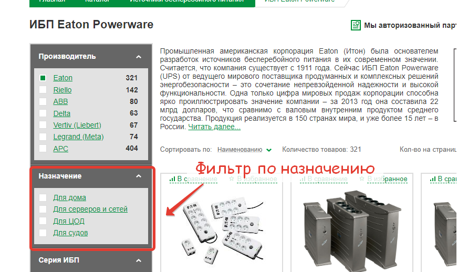Click the 'Количество товаров: 321' text
This screenshot has height=272, width=468.
pyautogui.click(x=321, y=150)
